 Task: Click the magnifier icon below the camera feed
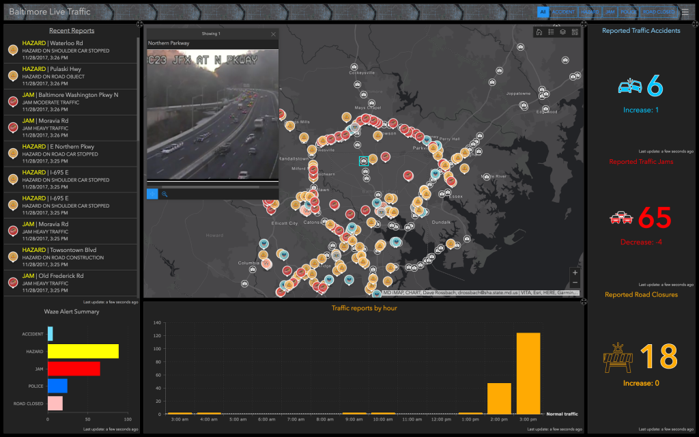tap(165, 194)
